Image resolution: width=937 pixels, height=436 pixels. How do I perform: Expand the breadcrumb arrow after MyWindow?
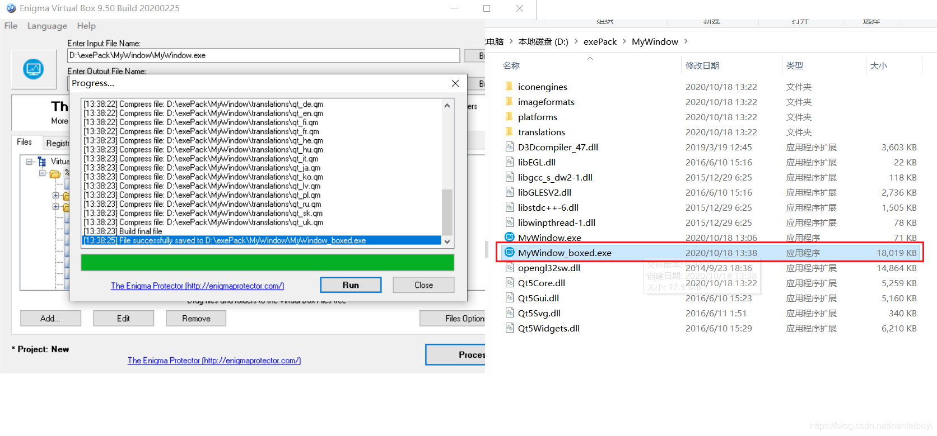(x=686, y=41)
